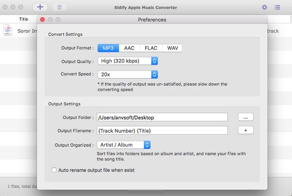Open the history list icon
Image resolution: width=292 pixels, height=196 pixels.
(277, 7)
